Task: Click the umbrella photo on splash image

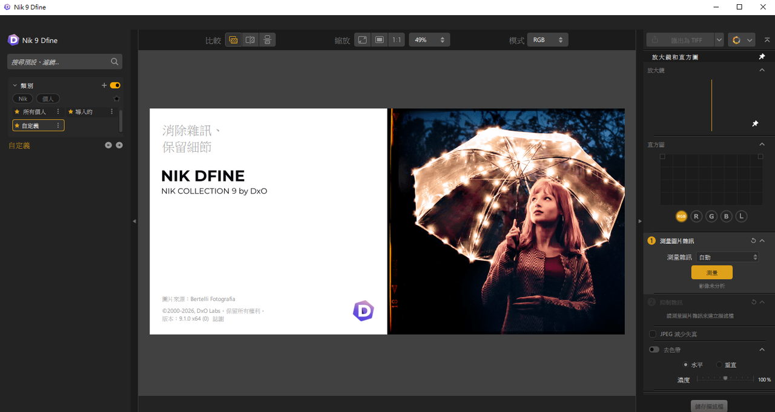Action: [506, 221]
